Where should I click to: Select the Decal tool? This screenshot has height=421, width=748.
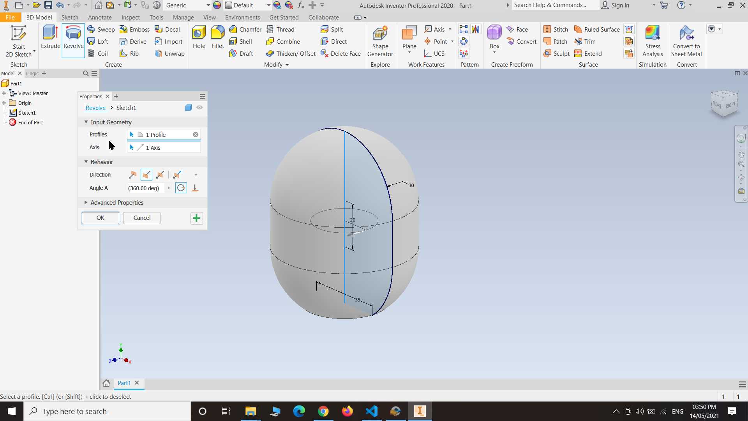[167, 30]
